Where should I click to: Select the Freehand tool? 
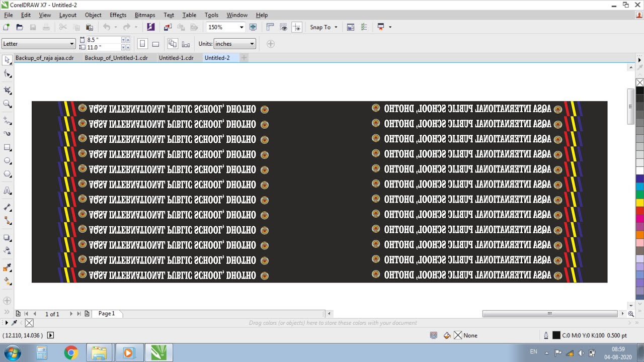coord(7,121)
